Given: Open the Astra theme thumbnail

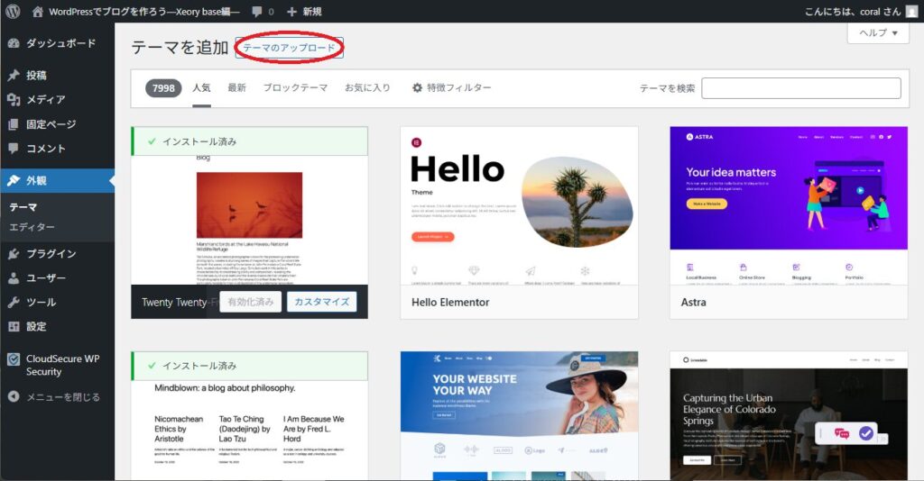Looking at the screenshot, I should (x=789, y=205).
